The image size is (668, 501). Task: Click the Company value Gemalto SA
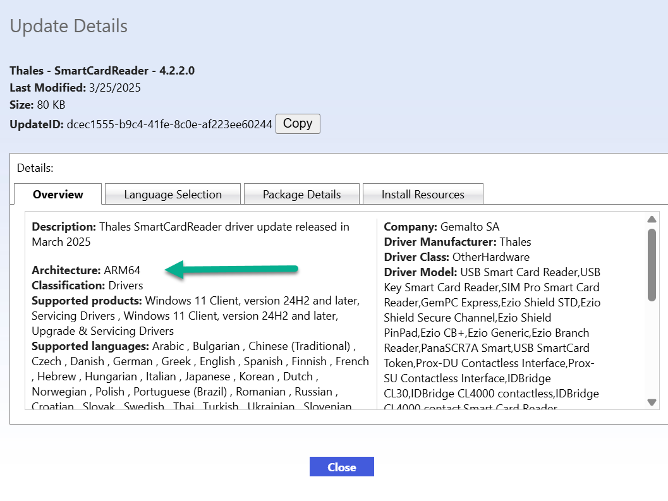point(470,227)
